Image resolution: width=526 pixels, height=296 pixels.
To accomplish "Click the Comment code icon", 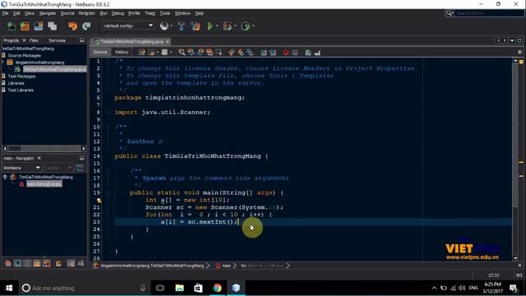I will coord(308,52).
